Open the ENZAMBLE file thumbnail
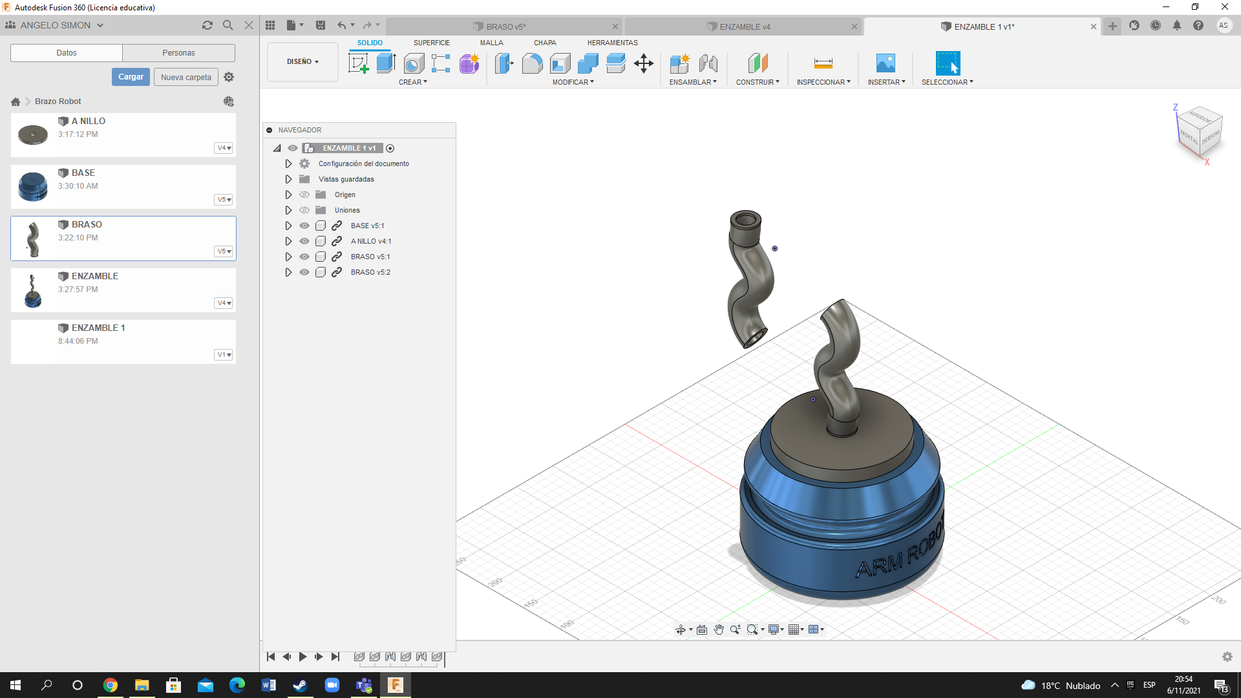This screenshot has height=698, width=1241. (33, 290)
